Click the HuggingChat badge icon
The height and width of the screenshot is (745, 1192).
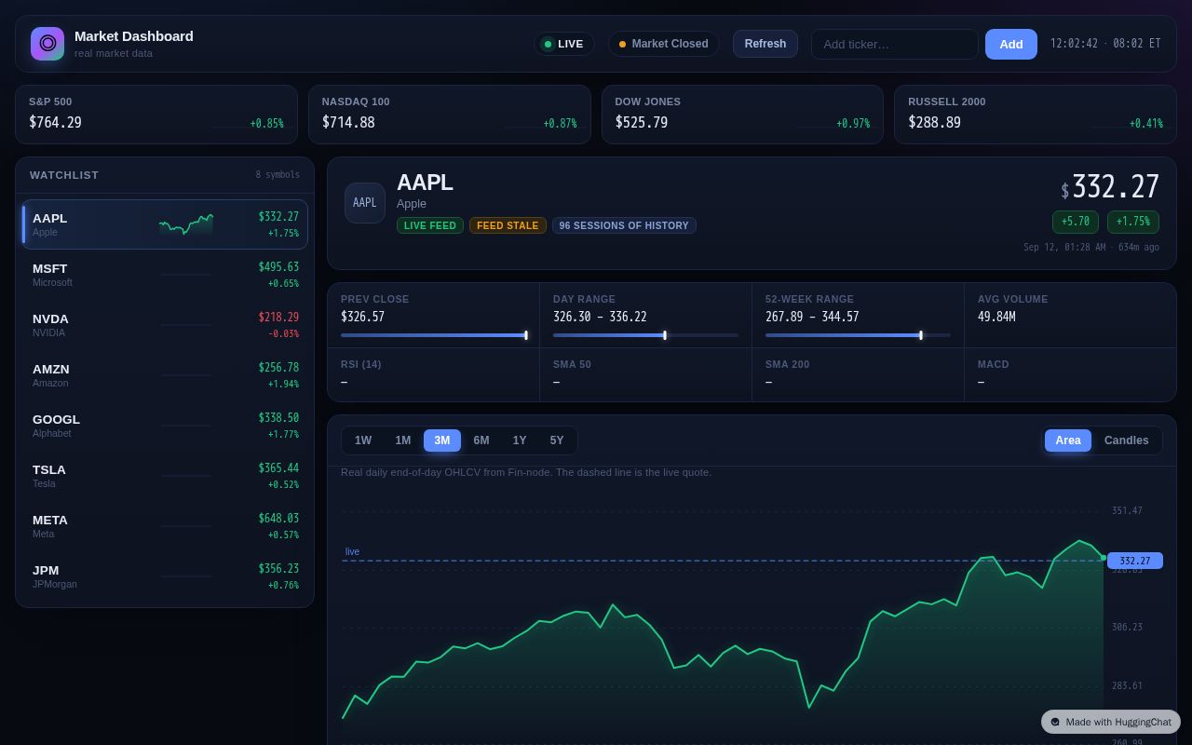(1055, 722)
